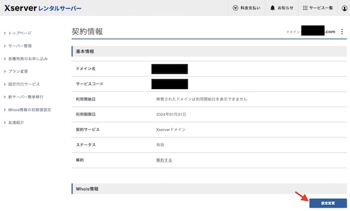Click the 契約サービス row label

(x=87, y=130)
